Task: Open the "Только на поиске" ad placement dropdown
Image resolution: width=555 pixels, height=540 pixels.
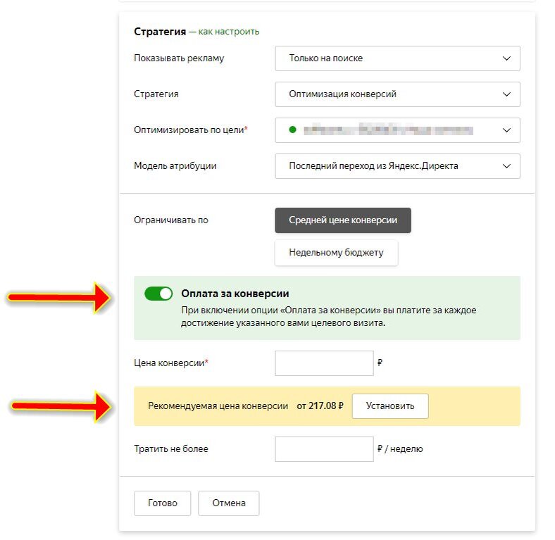Action: click(x=397, y=58)
